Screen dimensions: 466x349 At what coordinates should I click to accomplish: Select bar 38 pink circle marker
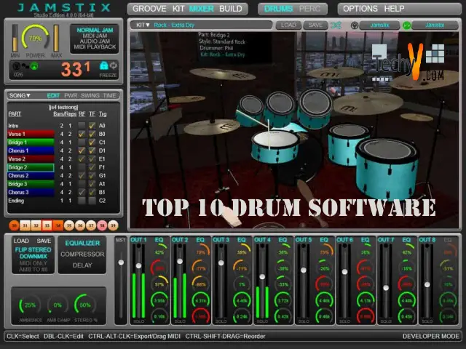102,225
